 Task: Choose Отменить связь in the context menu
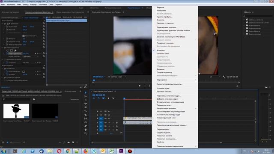175,53
